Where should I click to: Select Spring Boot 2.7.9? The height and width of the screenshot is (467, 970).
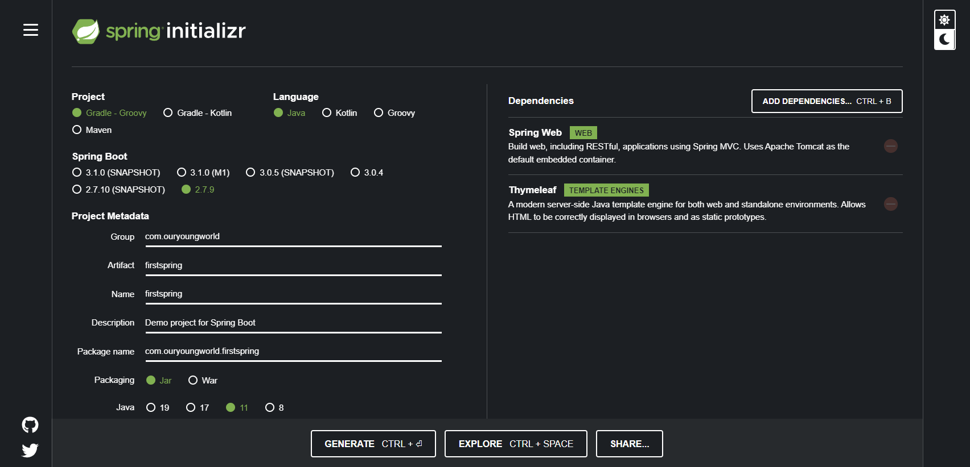tap(198, 190)
